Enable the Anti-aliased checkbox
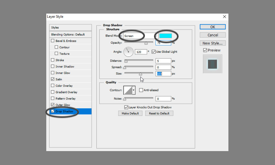This screenshot has width=275, height=165. click(141, 90)
